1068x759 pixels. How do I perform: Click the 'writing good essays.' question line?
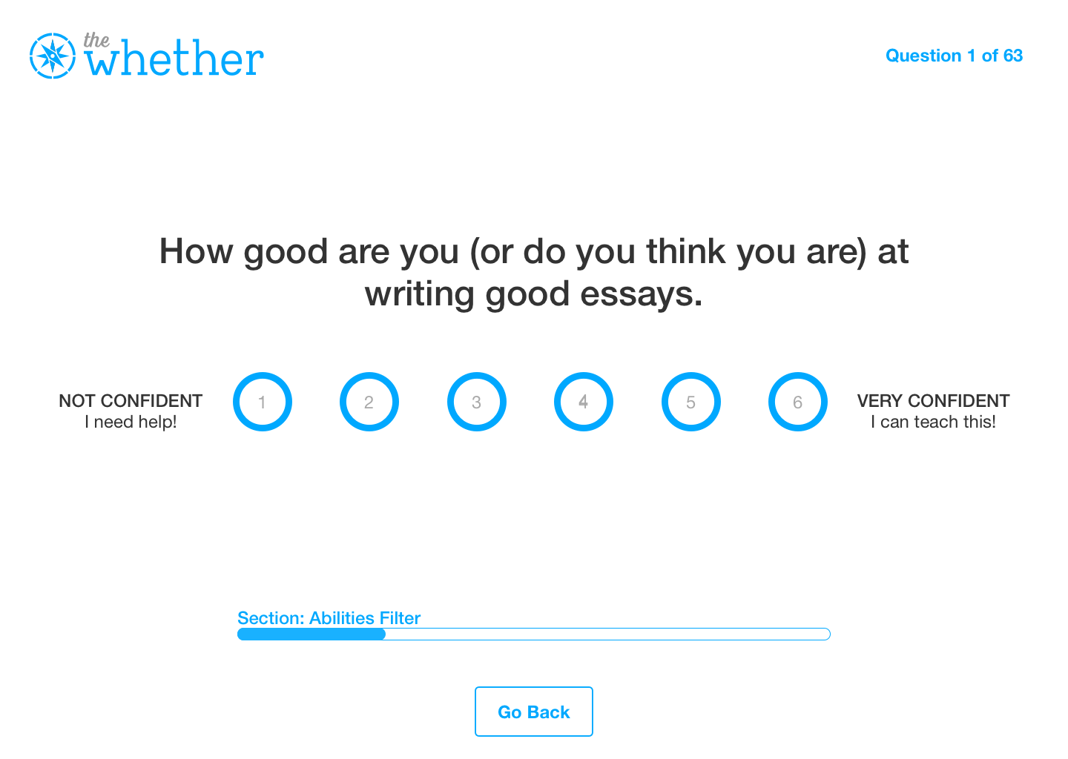pyautogui.click(x=534, y=294)
